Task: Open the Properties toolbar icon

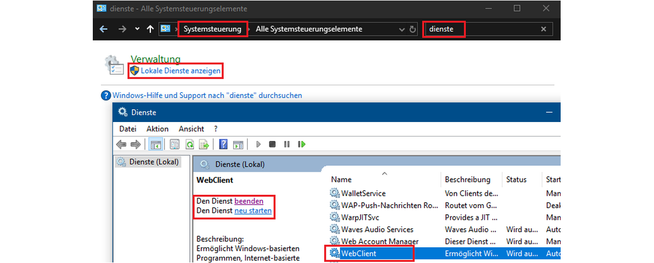Action: tap(174, 144)
